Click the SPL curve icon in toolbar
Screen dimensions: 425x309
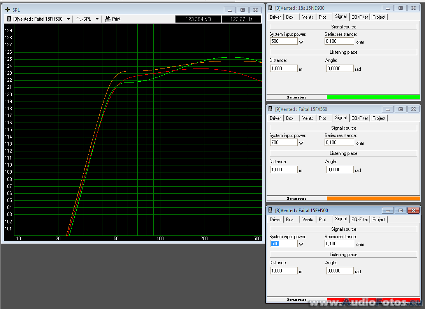[x=79, y=19]
